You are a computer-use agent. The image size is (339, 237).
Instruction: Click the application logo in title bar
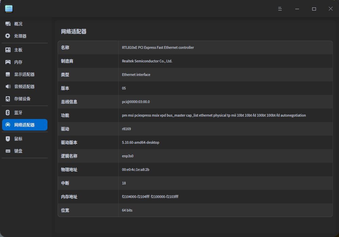tap(8, 8)
